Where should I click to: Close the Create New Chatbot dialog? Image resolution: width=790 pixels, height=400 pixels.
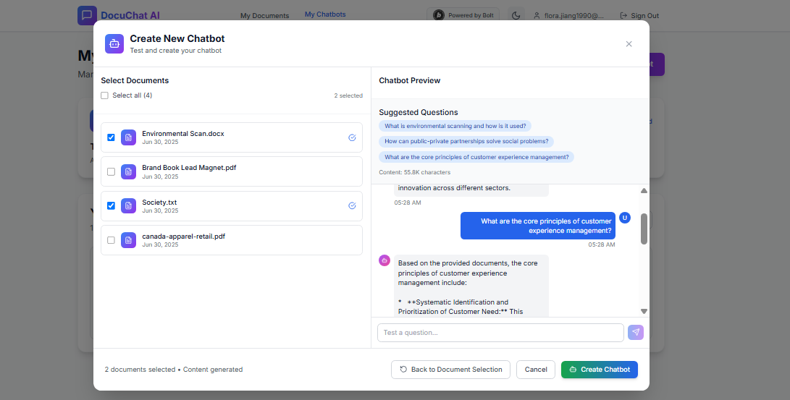point(629,44)
